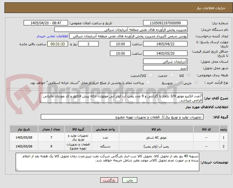Click the واحد شمارش column header
Image resolution: width=233 pixels, height=188 pixels.
105,129
